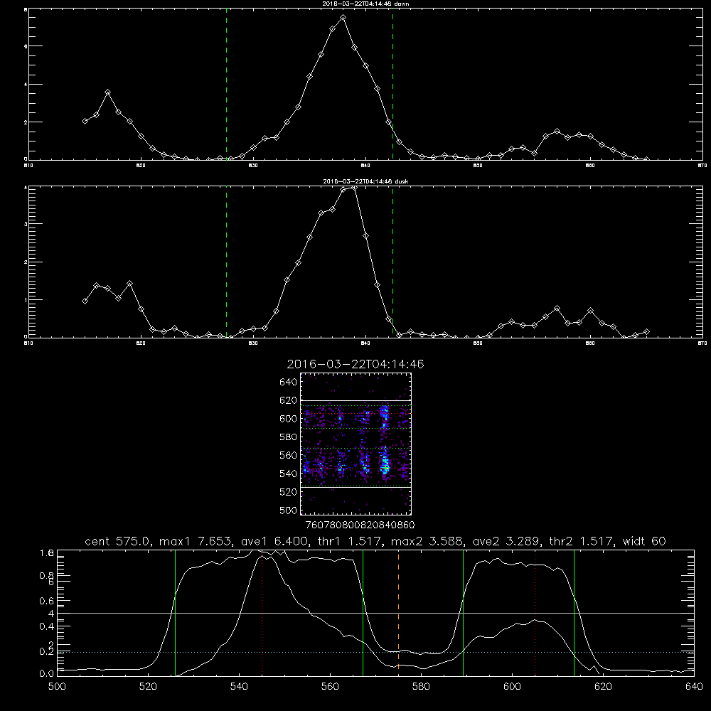Select the first diamond data point of dawn curve

point(85,121)
